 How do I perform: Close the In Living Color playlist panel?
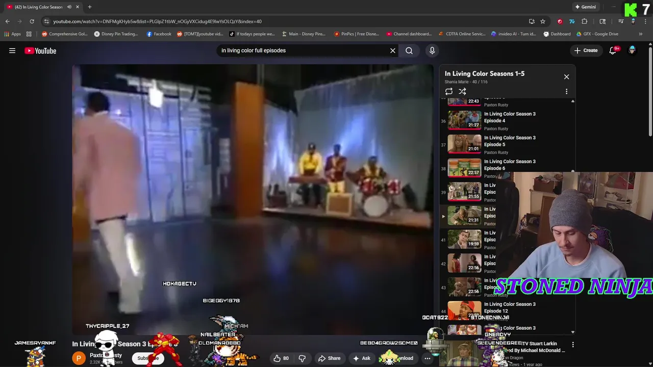point(566,76)
